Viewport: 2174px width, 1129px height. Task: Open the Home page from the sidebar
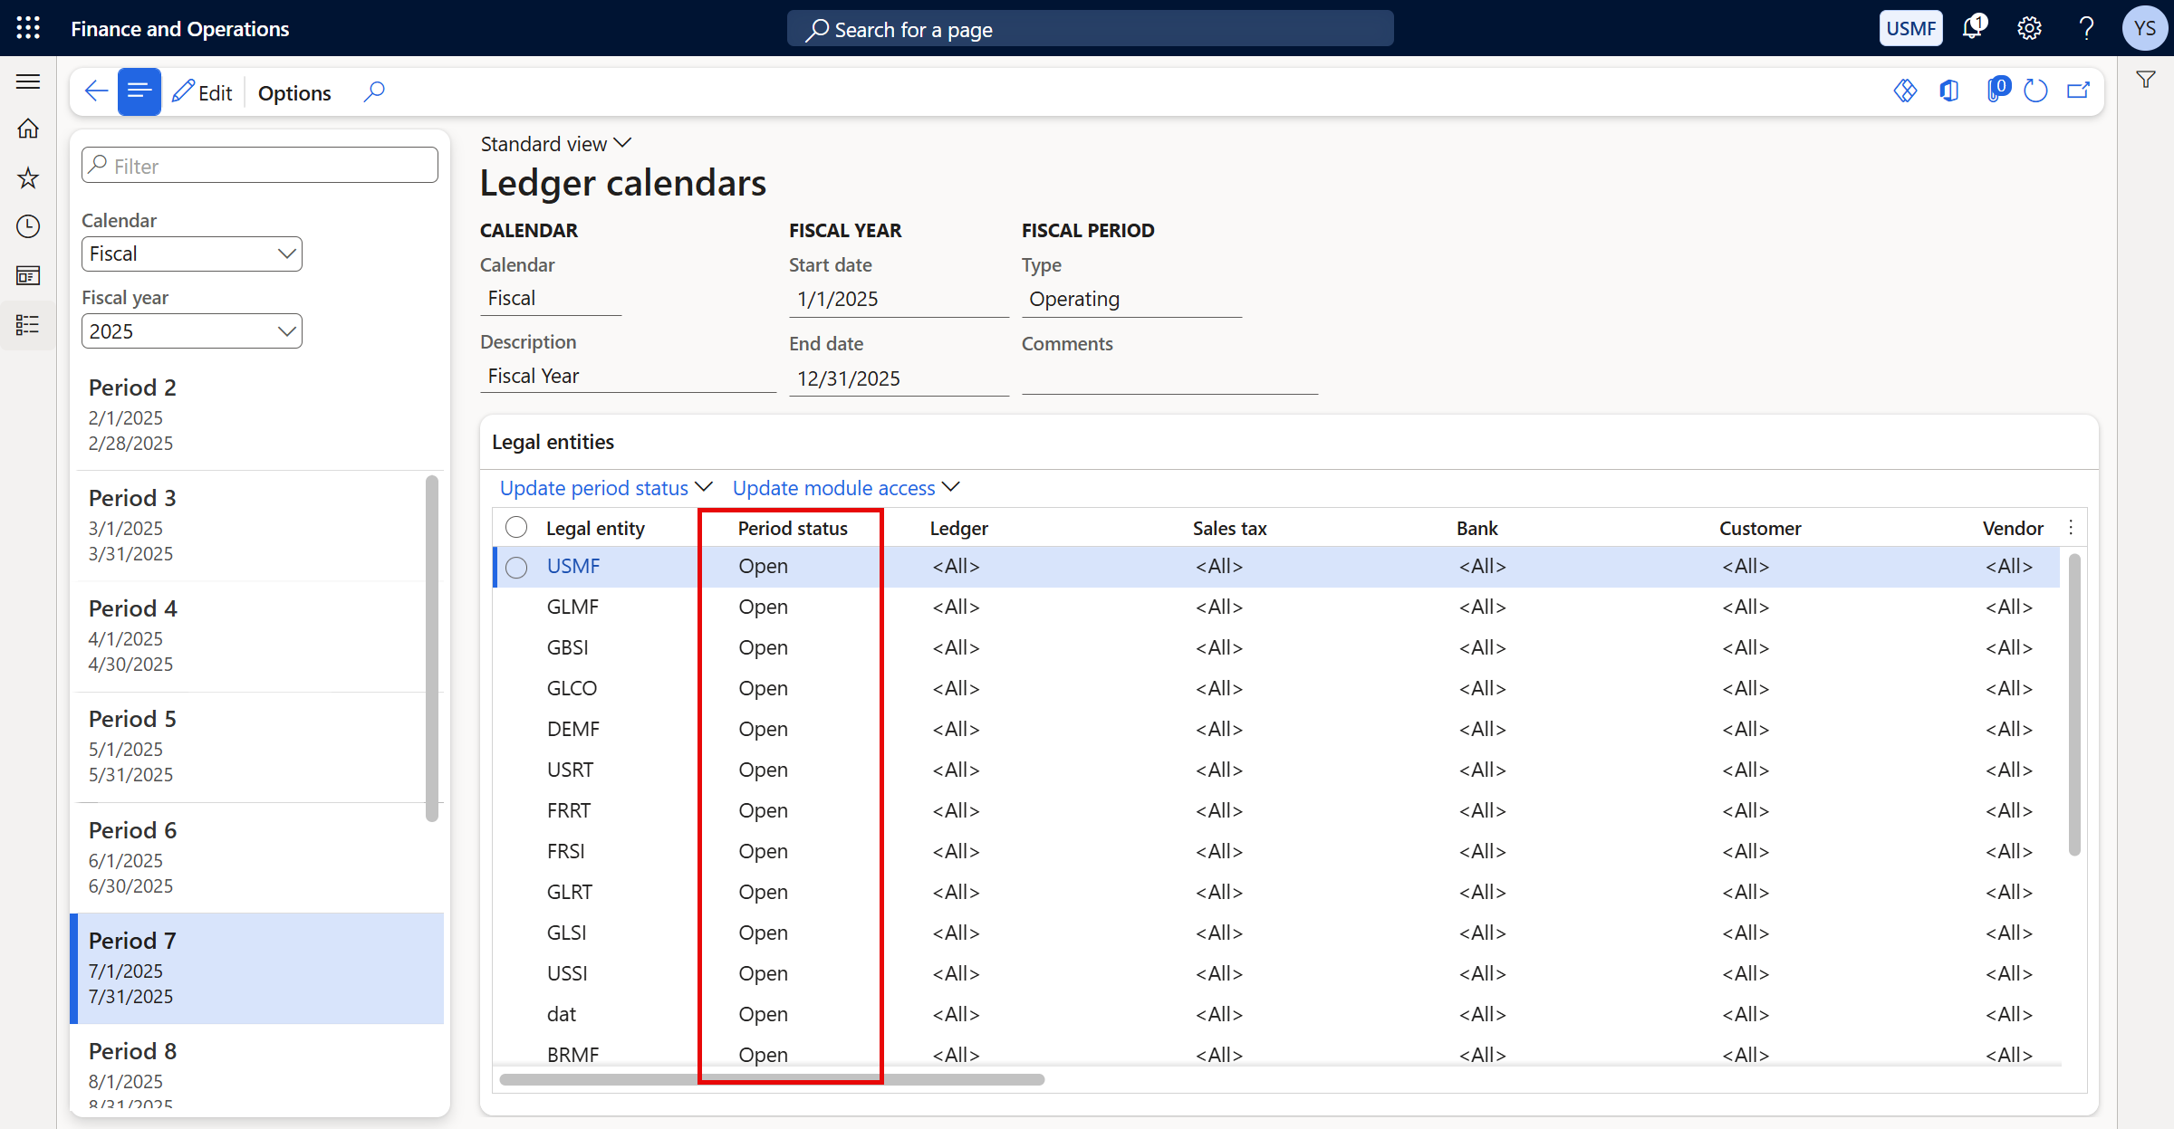click(28, 129)
